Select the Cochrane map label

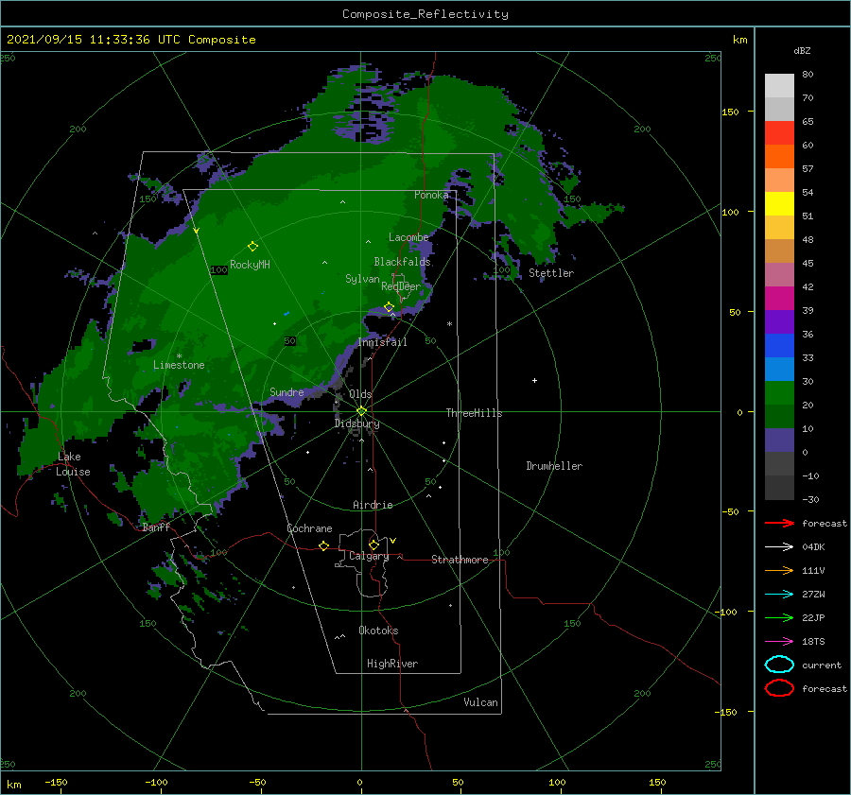309,528
